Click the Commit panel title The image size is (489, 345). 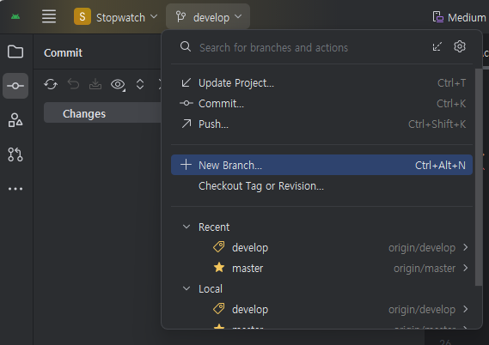(x=63, y=53)
